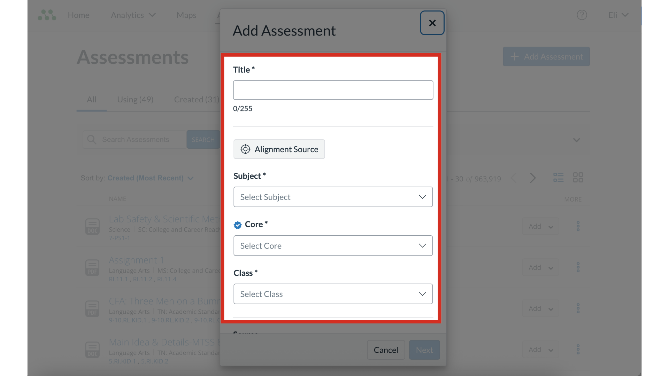Go to next page of assessments
Screen dimensions: 669x376
[x=532, y=178]
